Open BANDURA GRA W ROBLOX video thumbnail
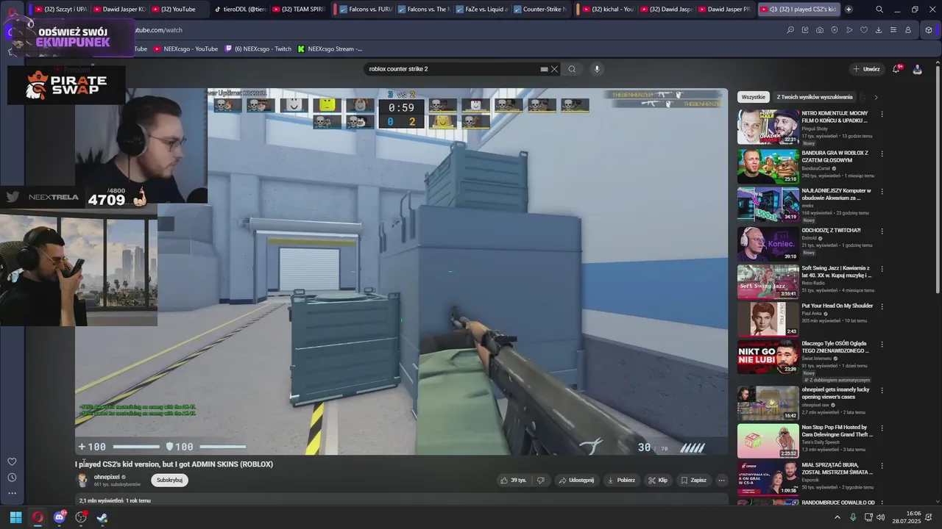This screenshot has height=529, width=942. (x=768, y=166)
